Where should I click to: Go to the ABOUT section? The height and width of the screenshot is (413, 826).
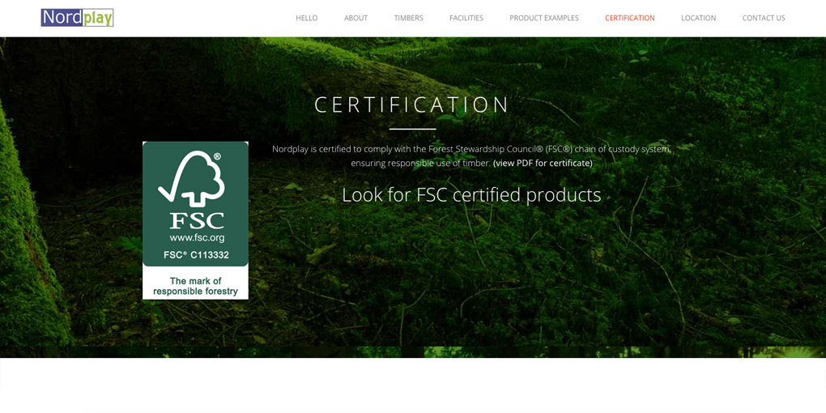[x=356, y=18]
